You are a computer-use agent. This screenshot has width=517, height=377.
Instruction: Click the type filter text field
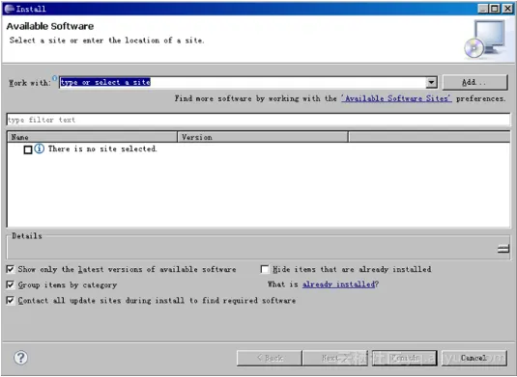[x=259, y=120]
